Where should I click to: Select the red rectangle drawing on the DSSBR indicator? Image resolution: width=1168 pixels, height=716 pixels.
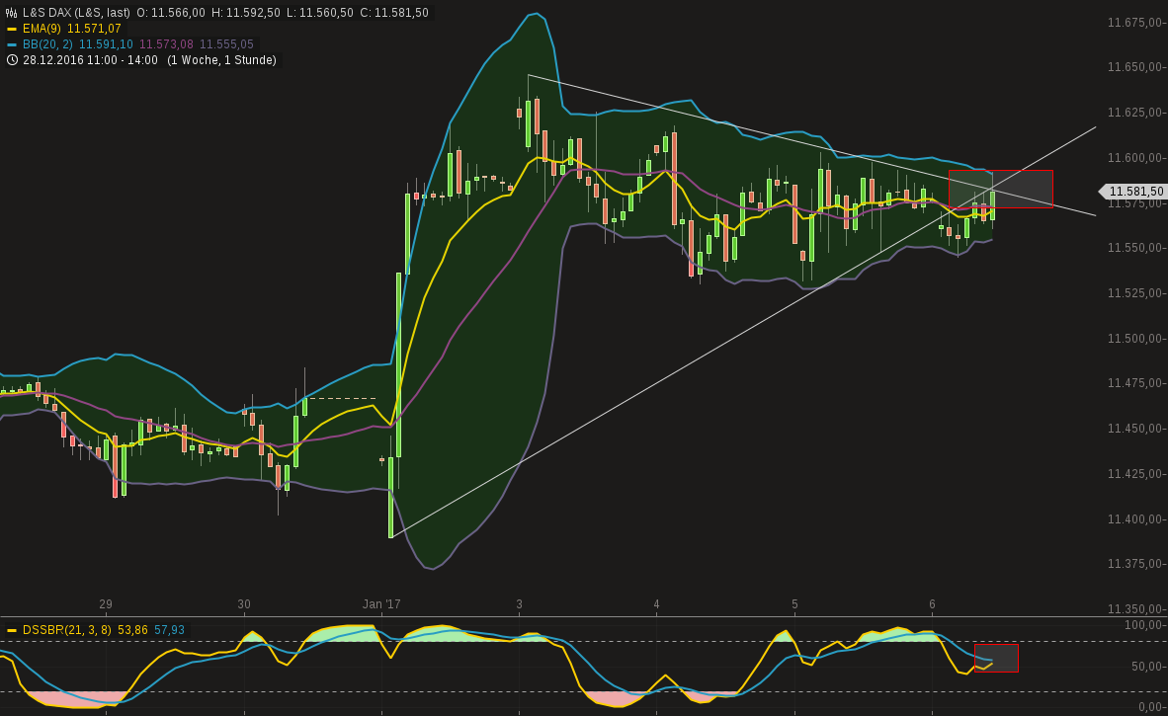tap(997, 657)
